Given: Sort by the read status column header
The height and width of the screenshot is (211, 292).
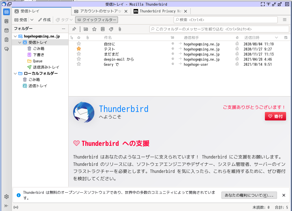Looking at the screenshot, I should 173,38.
